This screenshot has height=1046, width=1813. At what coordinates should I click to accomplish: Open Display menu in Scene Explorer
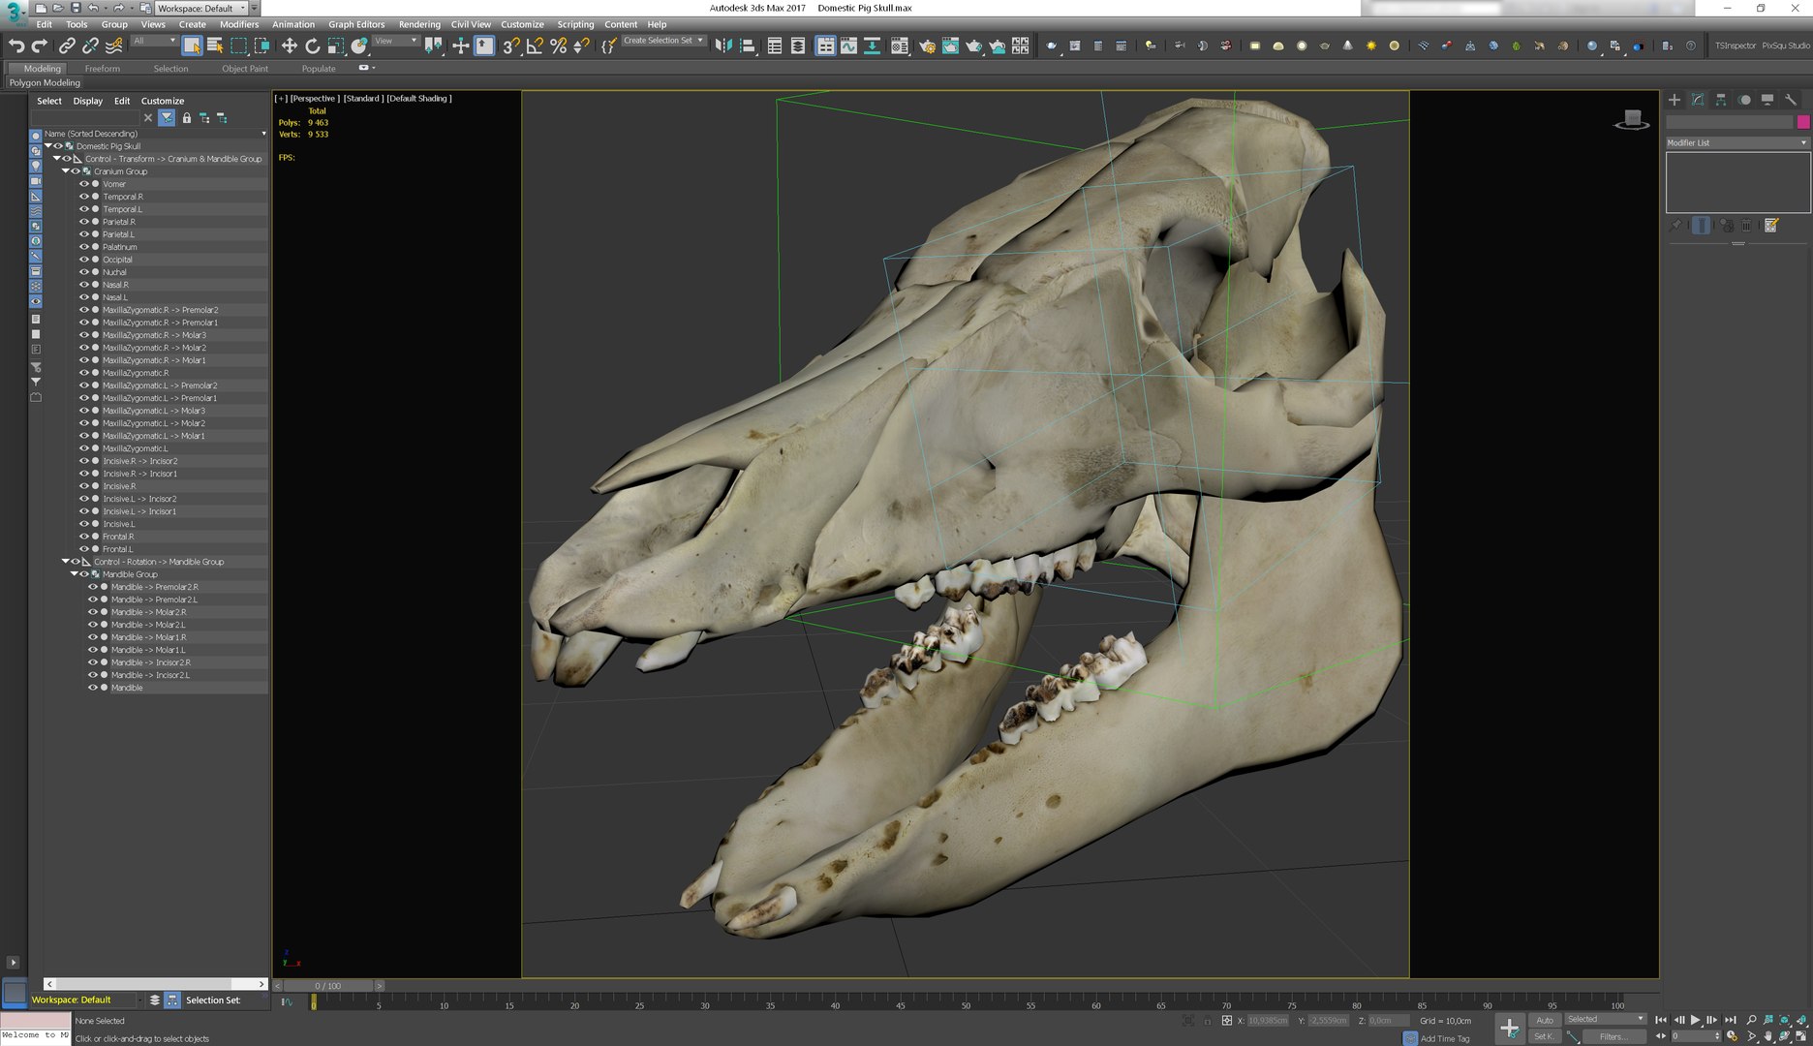click(x=87, y=101)
